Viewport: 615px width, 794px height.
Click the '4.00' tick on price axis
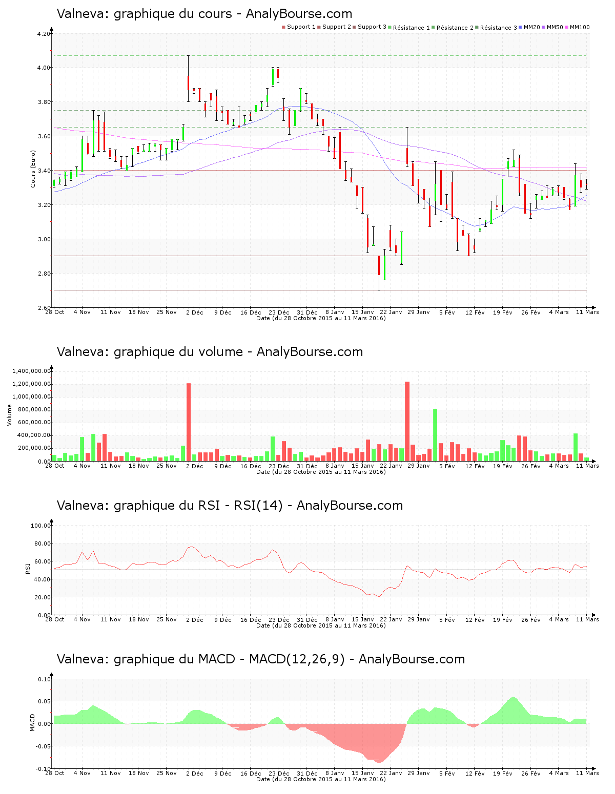click(x=44, y=68)
